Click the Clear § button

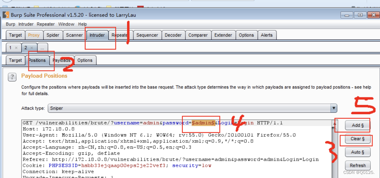point(358,139)
